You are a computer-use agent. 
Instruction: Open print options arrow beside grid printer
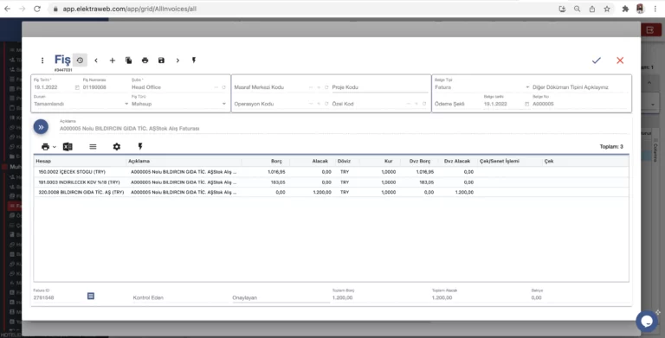55,147
